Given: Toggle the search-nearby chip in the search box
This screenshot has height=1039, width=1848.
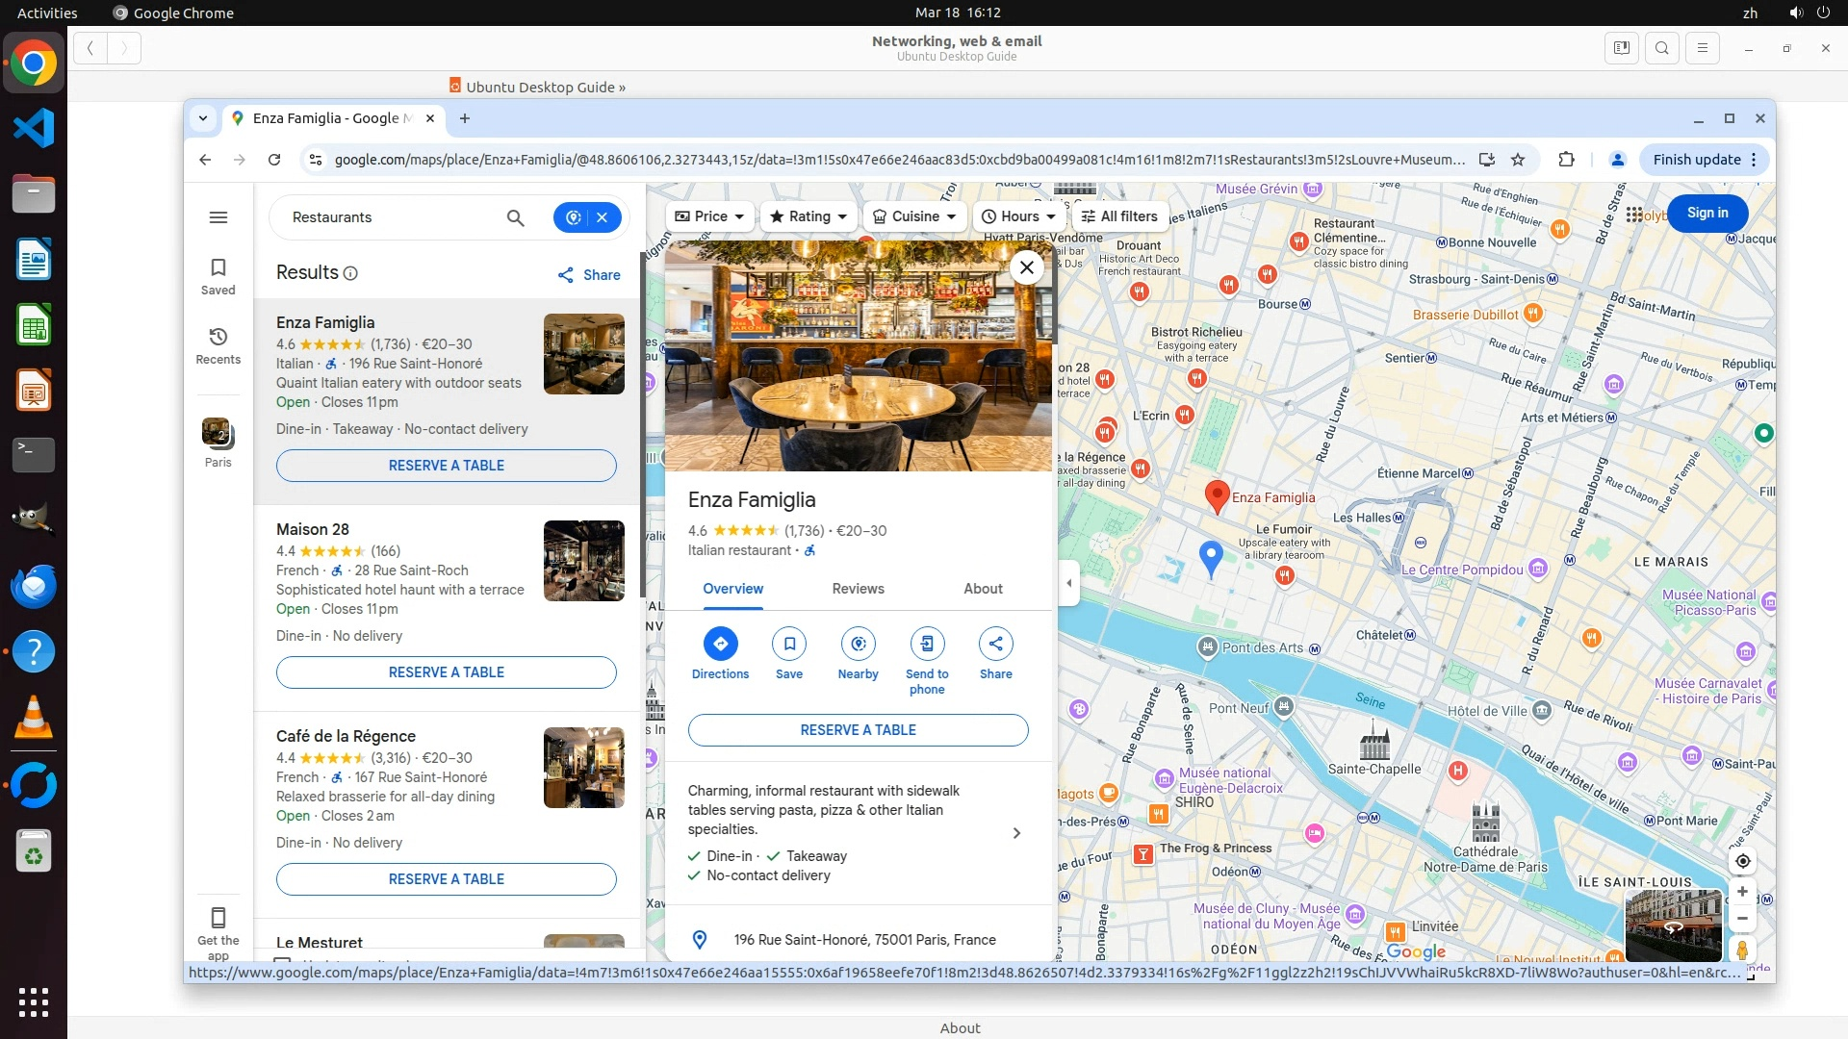Looking at the screenshot, I should [575, 217].
